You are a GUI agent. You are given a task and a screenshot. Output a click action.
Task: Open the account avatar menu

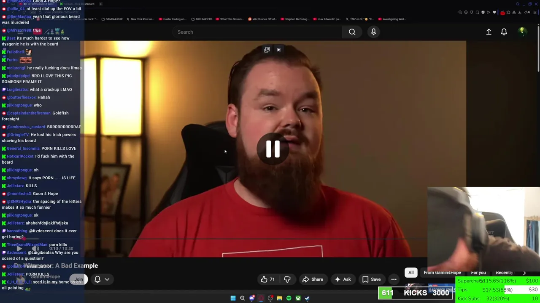click(522, 32)
